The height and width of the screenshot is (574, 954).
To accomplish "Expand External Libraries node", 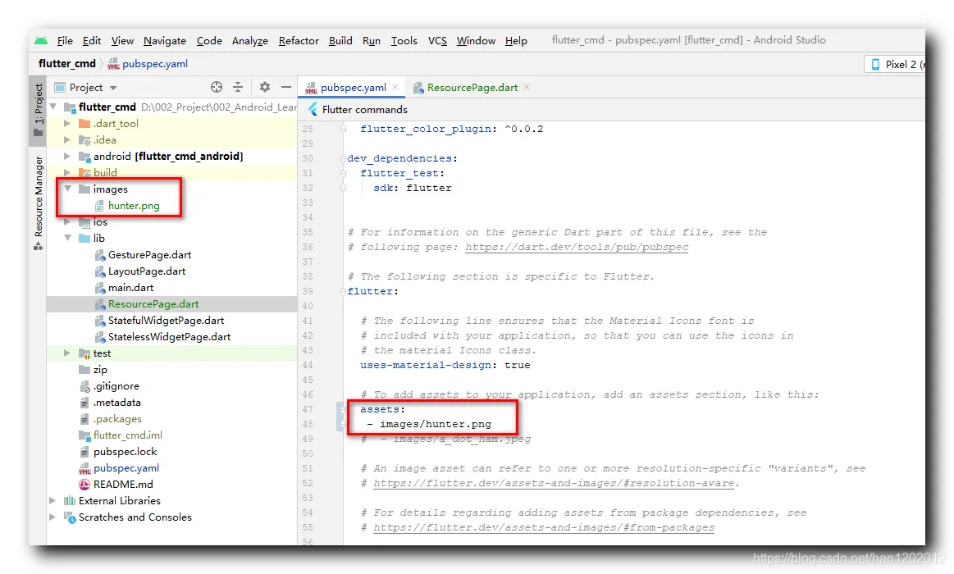I will coord(53,501).
